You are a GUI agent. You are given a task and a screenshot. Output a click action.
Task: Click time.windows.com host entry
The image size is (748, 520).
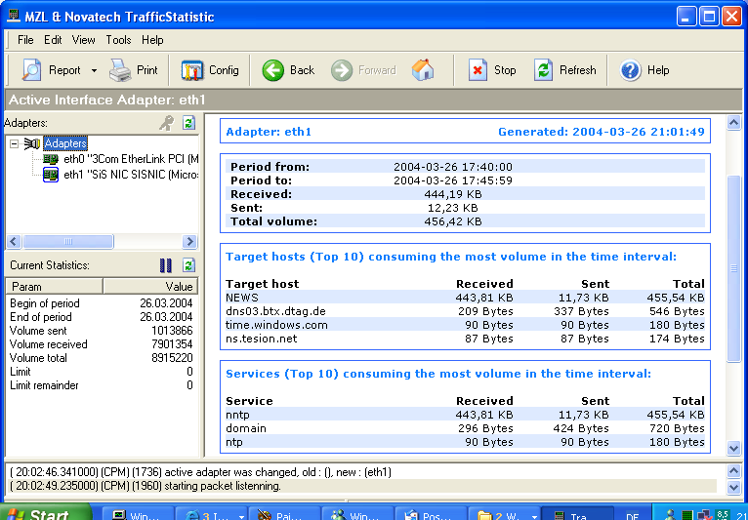tap(276, 325)
